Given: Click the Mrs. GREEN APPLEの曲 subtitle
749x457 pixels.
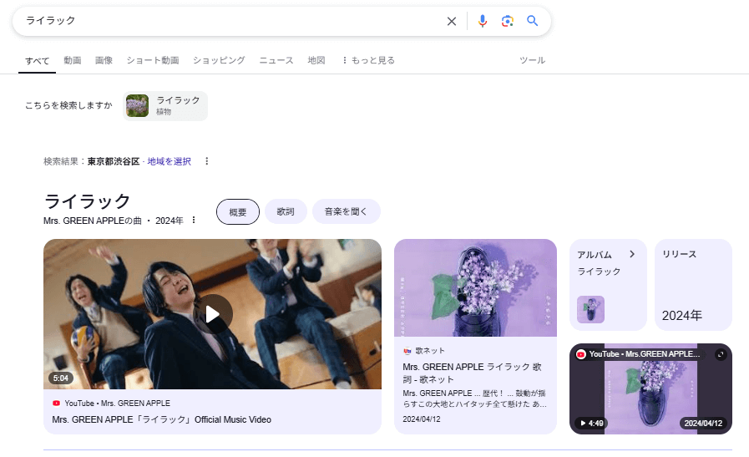Looking at the screenshot, I should (x=93, y=221).
